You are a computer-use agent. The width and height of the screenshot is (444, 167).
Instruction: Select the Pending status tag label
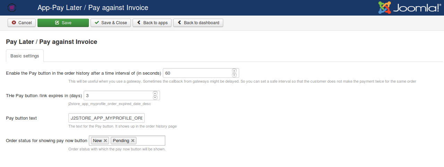[121, 141]
